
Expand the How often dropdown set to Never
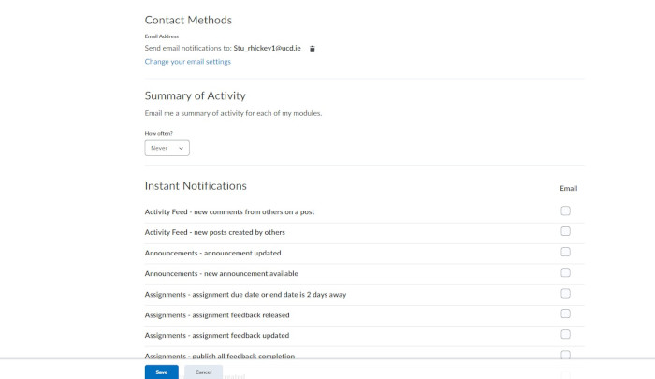[167, 148]
